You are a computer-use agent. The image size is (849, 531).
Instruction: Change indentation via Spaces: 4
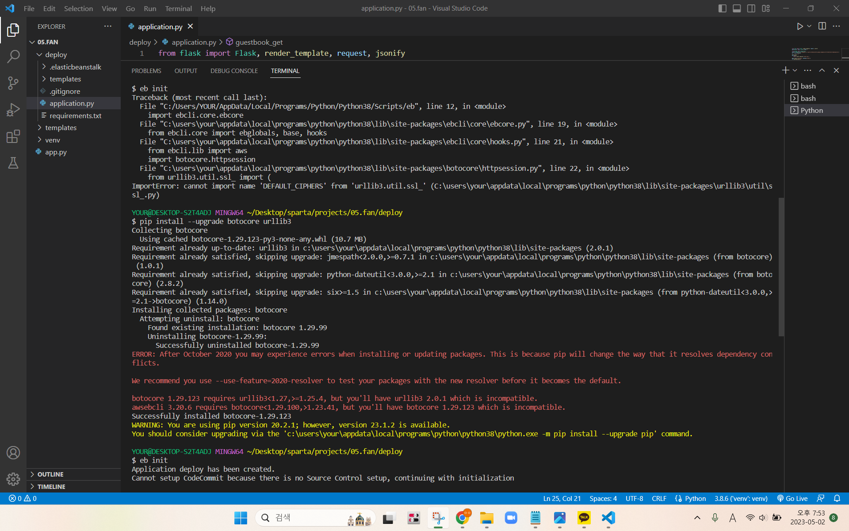coord(603,498)
